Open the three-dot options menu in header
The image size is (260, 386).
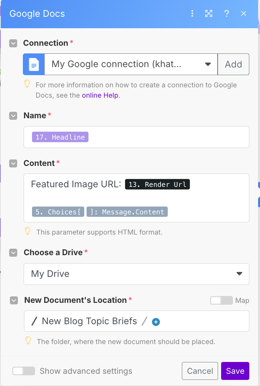pos(192,14)
